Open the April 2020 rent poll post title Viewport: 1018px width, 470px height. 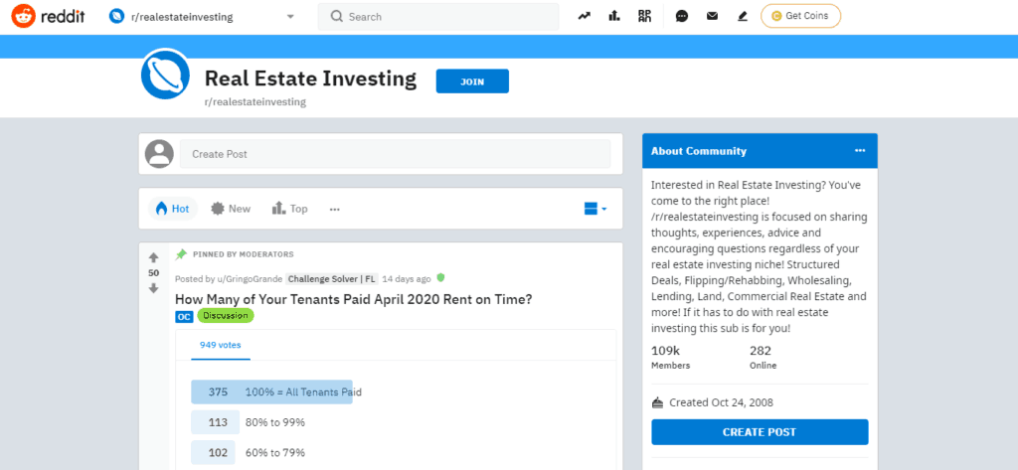click(x=354, y=299)
